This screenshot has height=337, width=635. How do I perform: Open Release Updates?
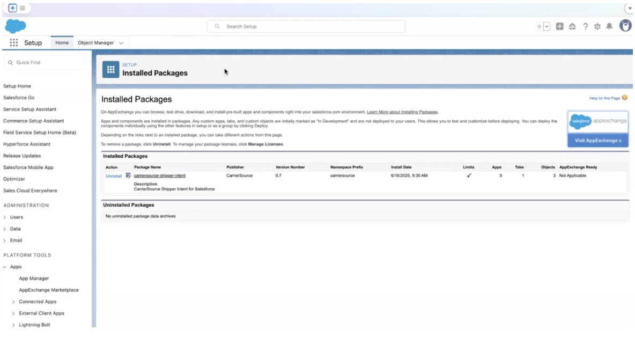click(x=23, y=156)
